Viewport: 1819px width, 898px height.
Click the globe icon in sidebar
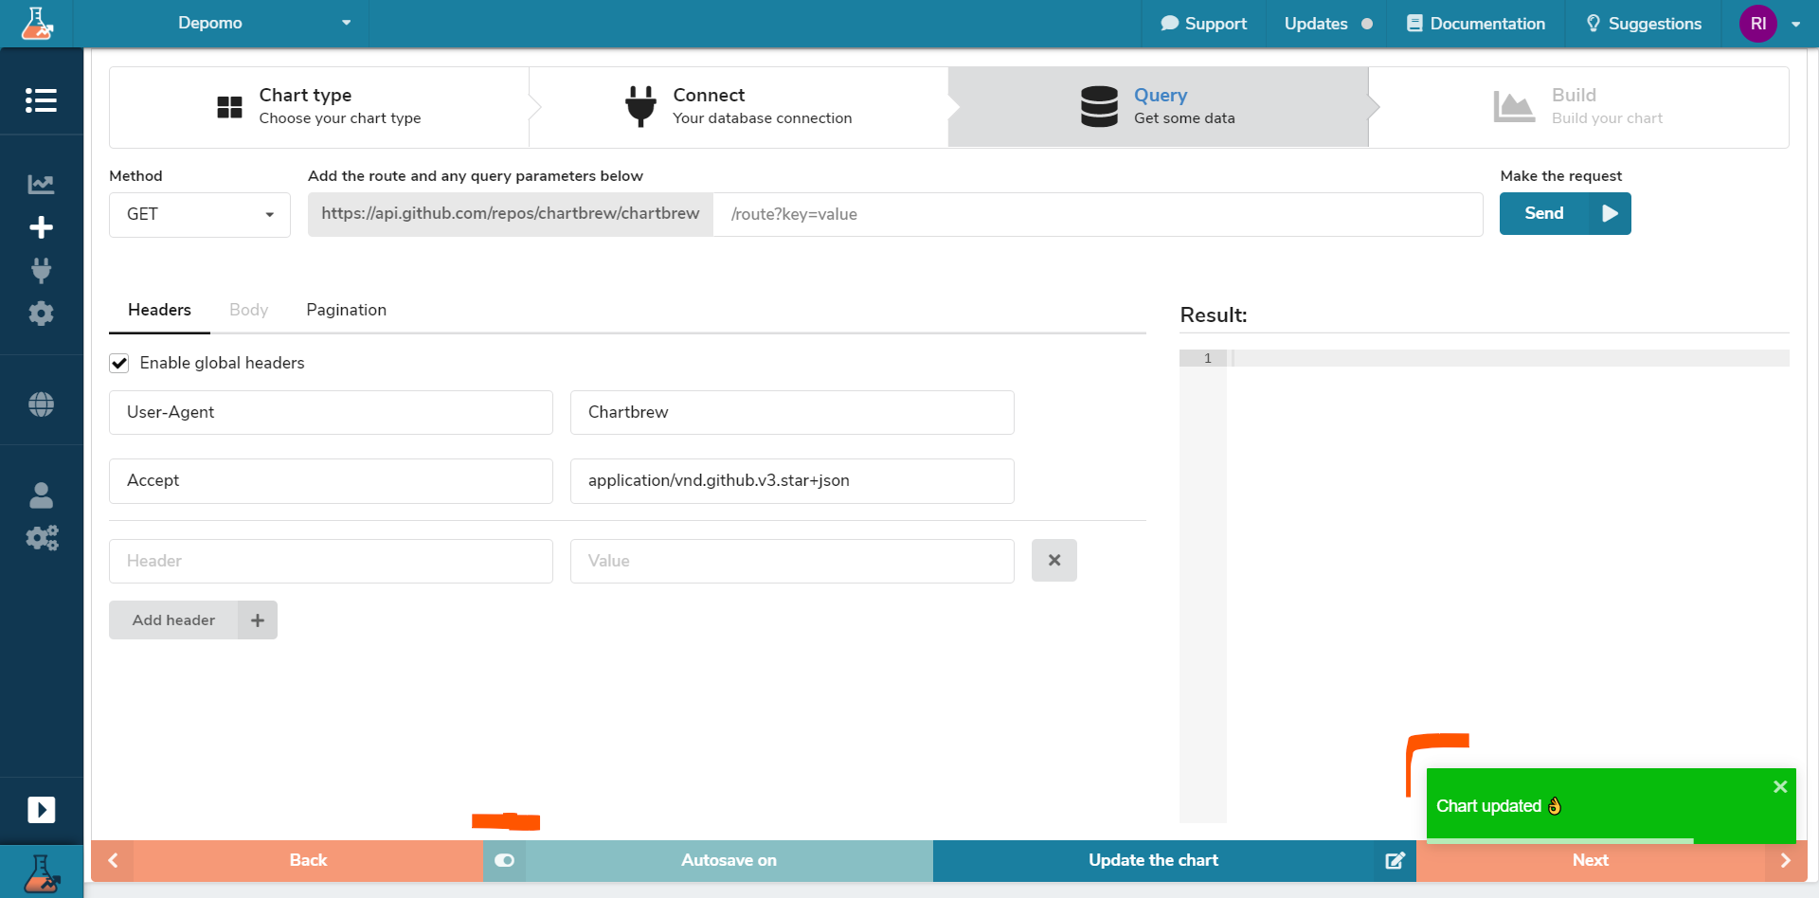pyautogui.click(x=41, y=404)
